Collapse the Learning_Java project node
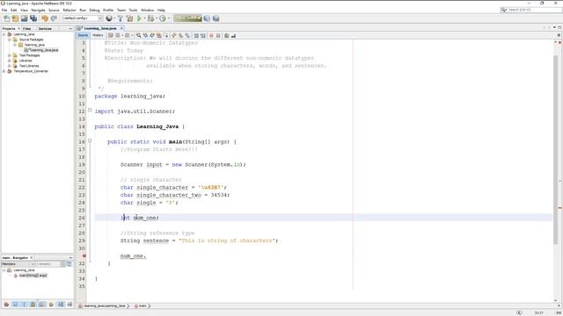Screen dimensions: 563x316 pyautogui.click(x=4, y=34)
